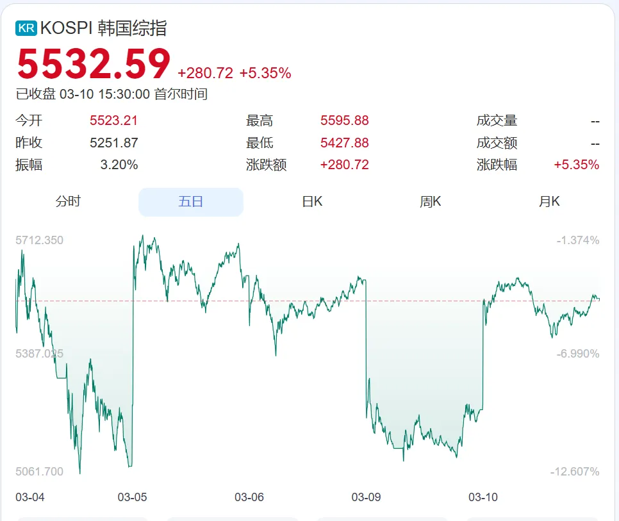The image size is (619, 521).
Task: Click the +5.35% change next to price
Action: (x=265, y=73)
